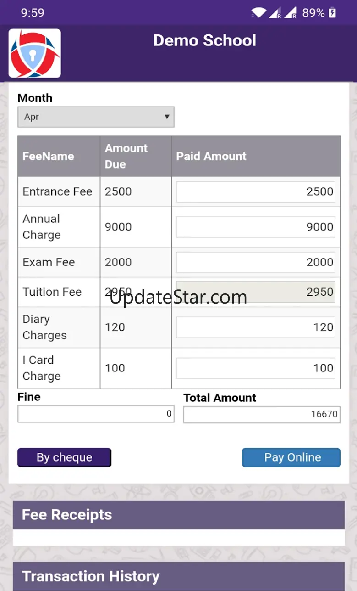Expand the Transaction History section
The image size is (357, 591).
[178, 576]
